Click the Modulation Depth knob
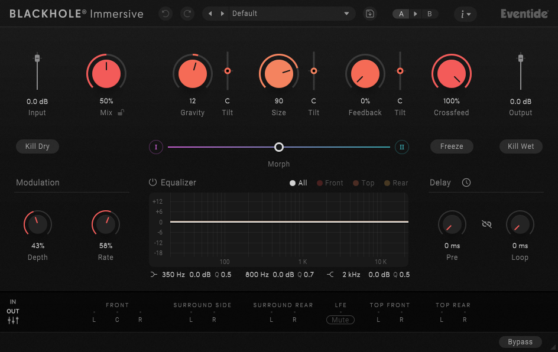 point(38,224)
